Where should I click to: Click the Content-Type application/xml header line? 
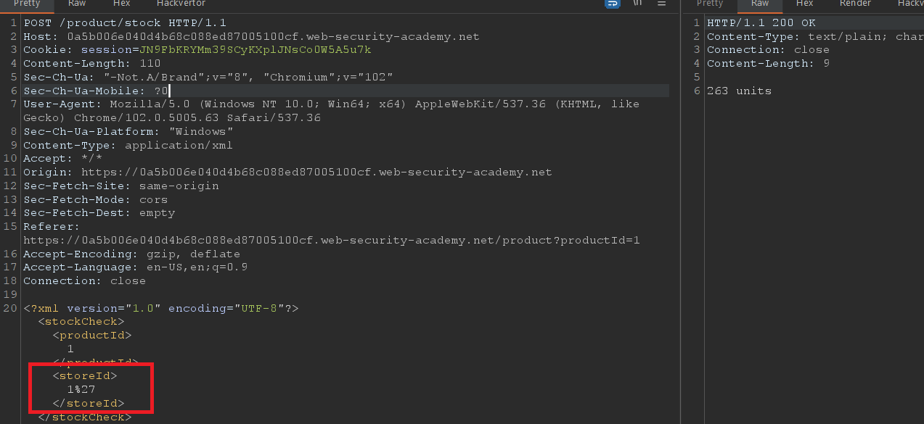click(x=128, y=145)
